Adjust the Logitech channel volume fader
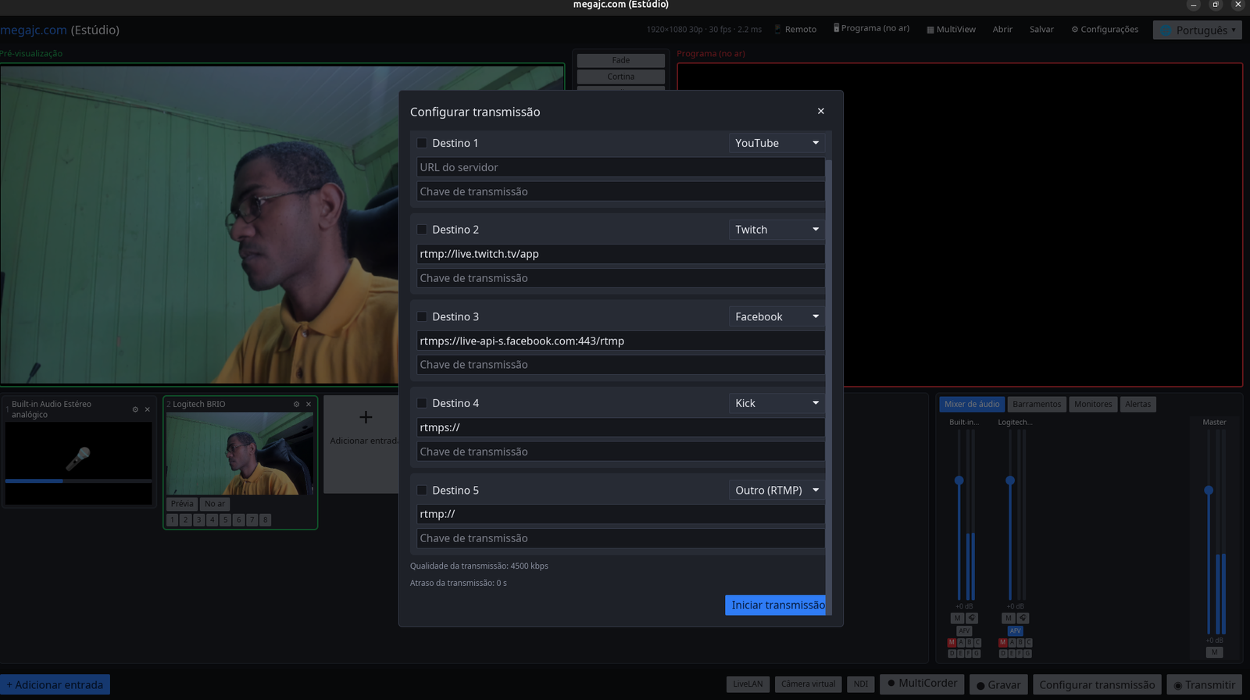This screenshot has height=700, width=1250. (1010, 480)
